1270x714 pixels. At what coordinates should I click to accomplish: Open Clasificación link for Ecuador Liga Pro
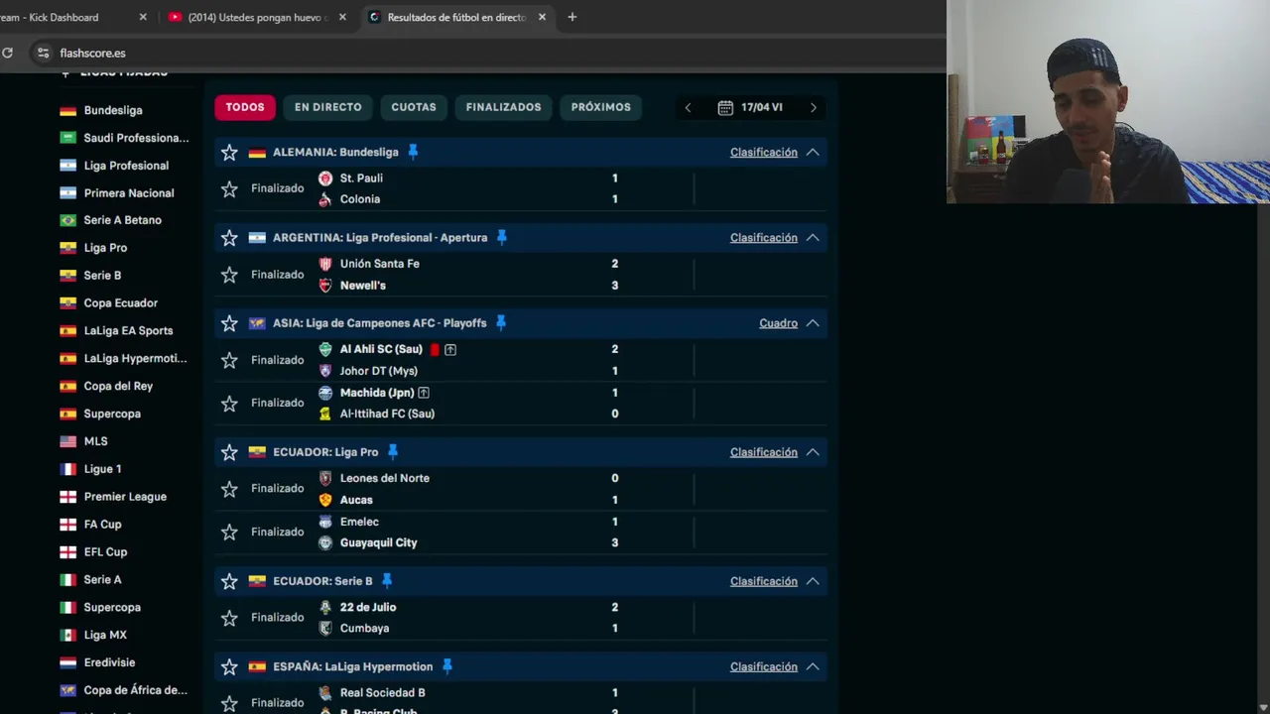764,452
